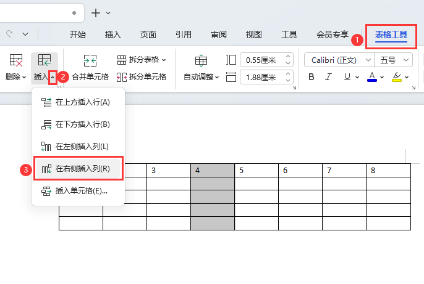The image size is (424, 284).
Task: Edit the 1.88厘米 width field
Action: tap(261, 78)
